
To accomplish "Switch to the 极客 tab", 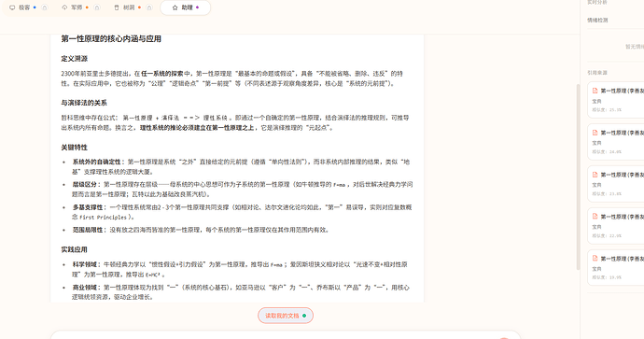I will [x=22, y=7].
